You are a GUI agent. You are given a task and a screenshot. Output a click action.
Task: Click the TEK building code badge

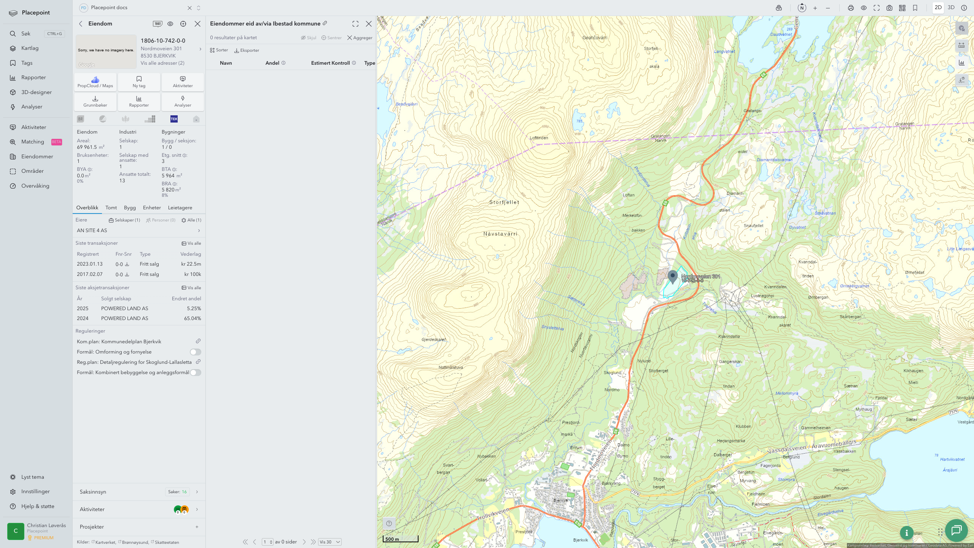coord(174,119)
